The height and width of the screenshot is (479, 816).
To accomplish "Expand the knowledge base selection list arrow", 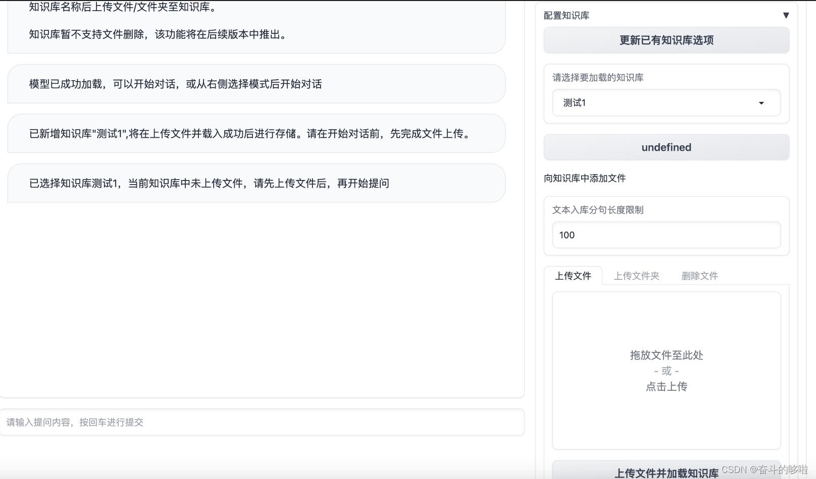I will click(x=761, y=103).
